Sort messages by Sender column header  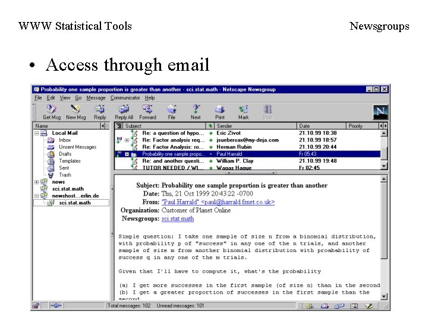[x=256, y=126]
